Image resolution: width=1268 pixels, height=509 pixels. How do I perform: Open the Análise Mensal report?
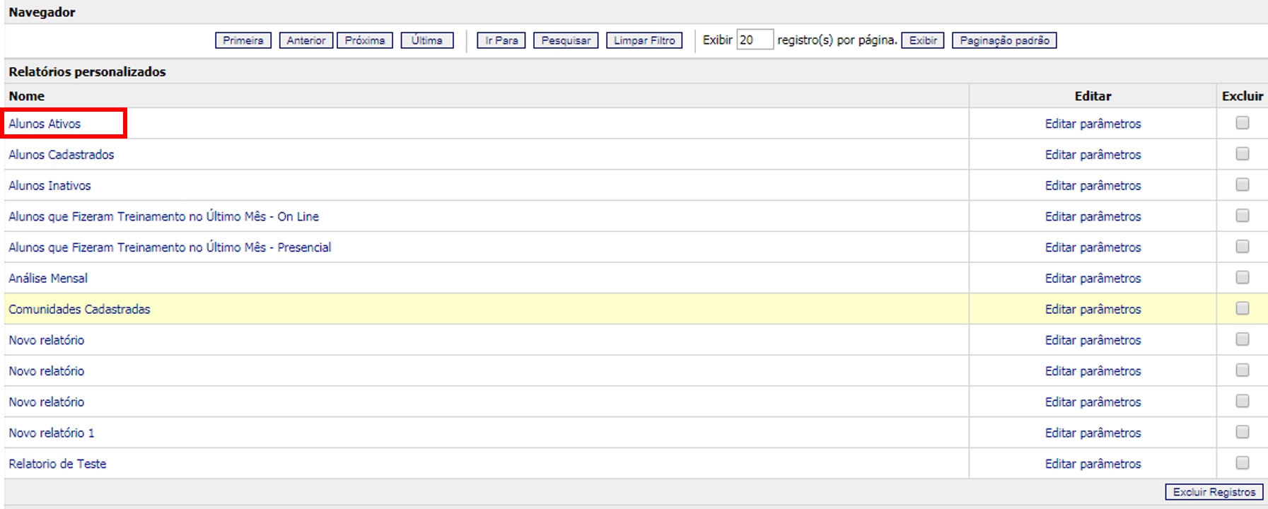click(x=48, y=279)
